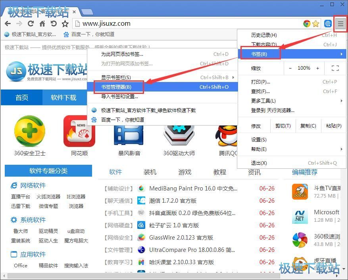Close the 极速下载站 browser tab
The width and height of the screenshot is (348, 280).
coord(74,12)
